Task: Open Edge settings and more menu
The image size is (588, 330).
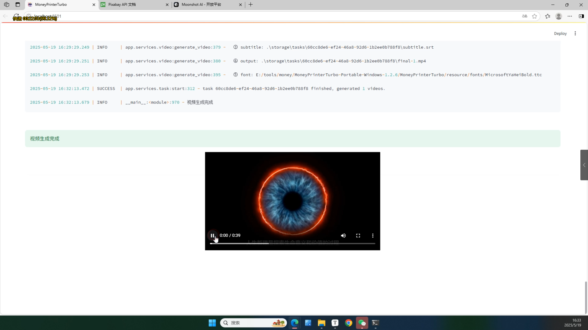Action: click(x=570, y=16)
